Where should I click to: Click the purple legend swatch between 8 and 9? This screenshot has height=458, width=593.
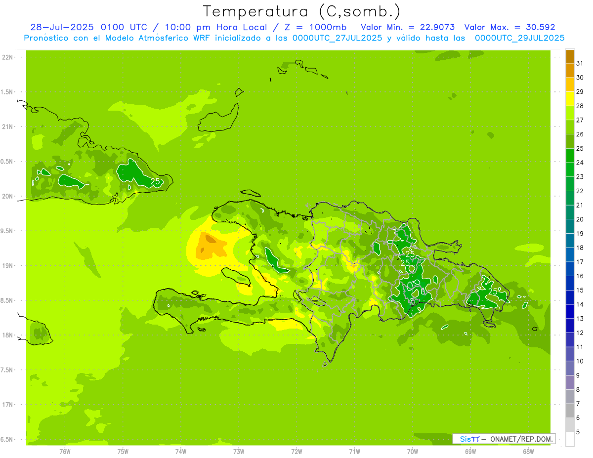[570, 382]
